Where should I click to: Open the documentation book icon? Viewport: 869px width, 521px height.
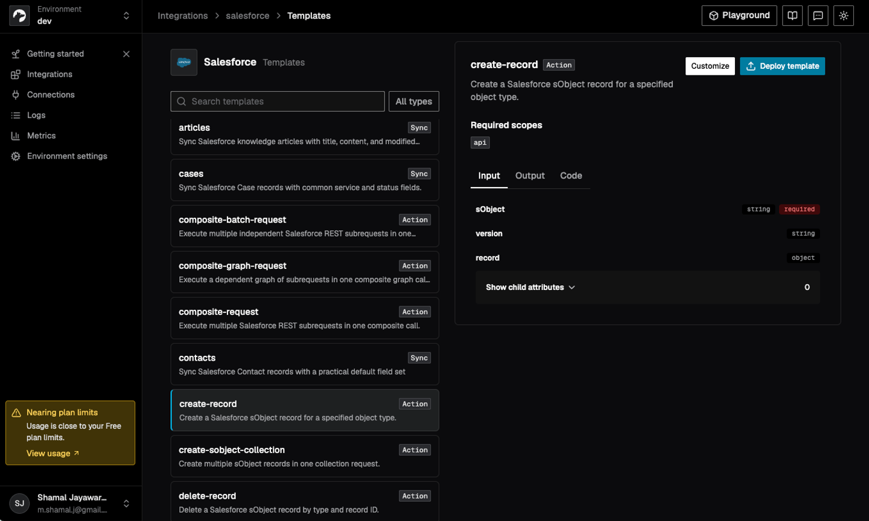[792, 16]
